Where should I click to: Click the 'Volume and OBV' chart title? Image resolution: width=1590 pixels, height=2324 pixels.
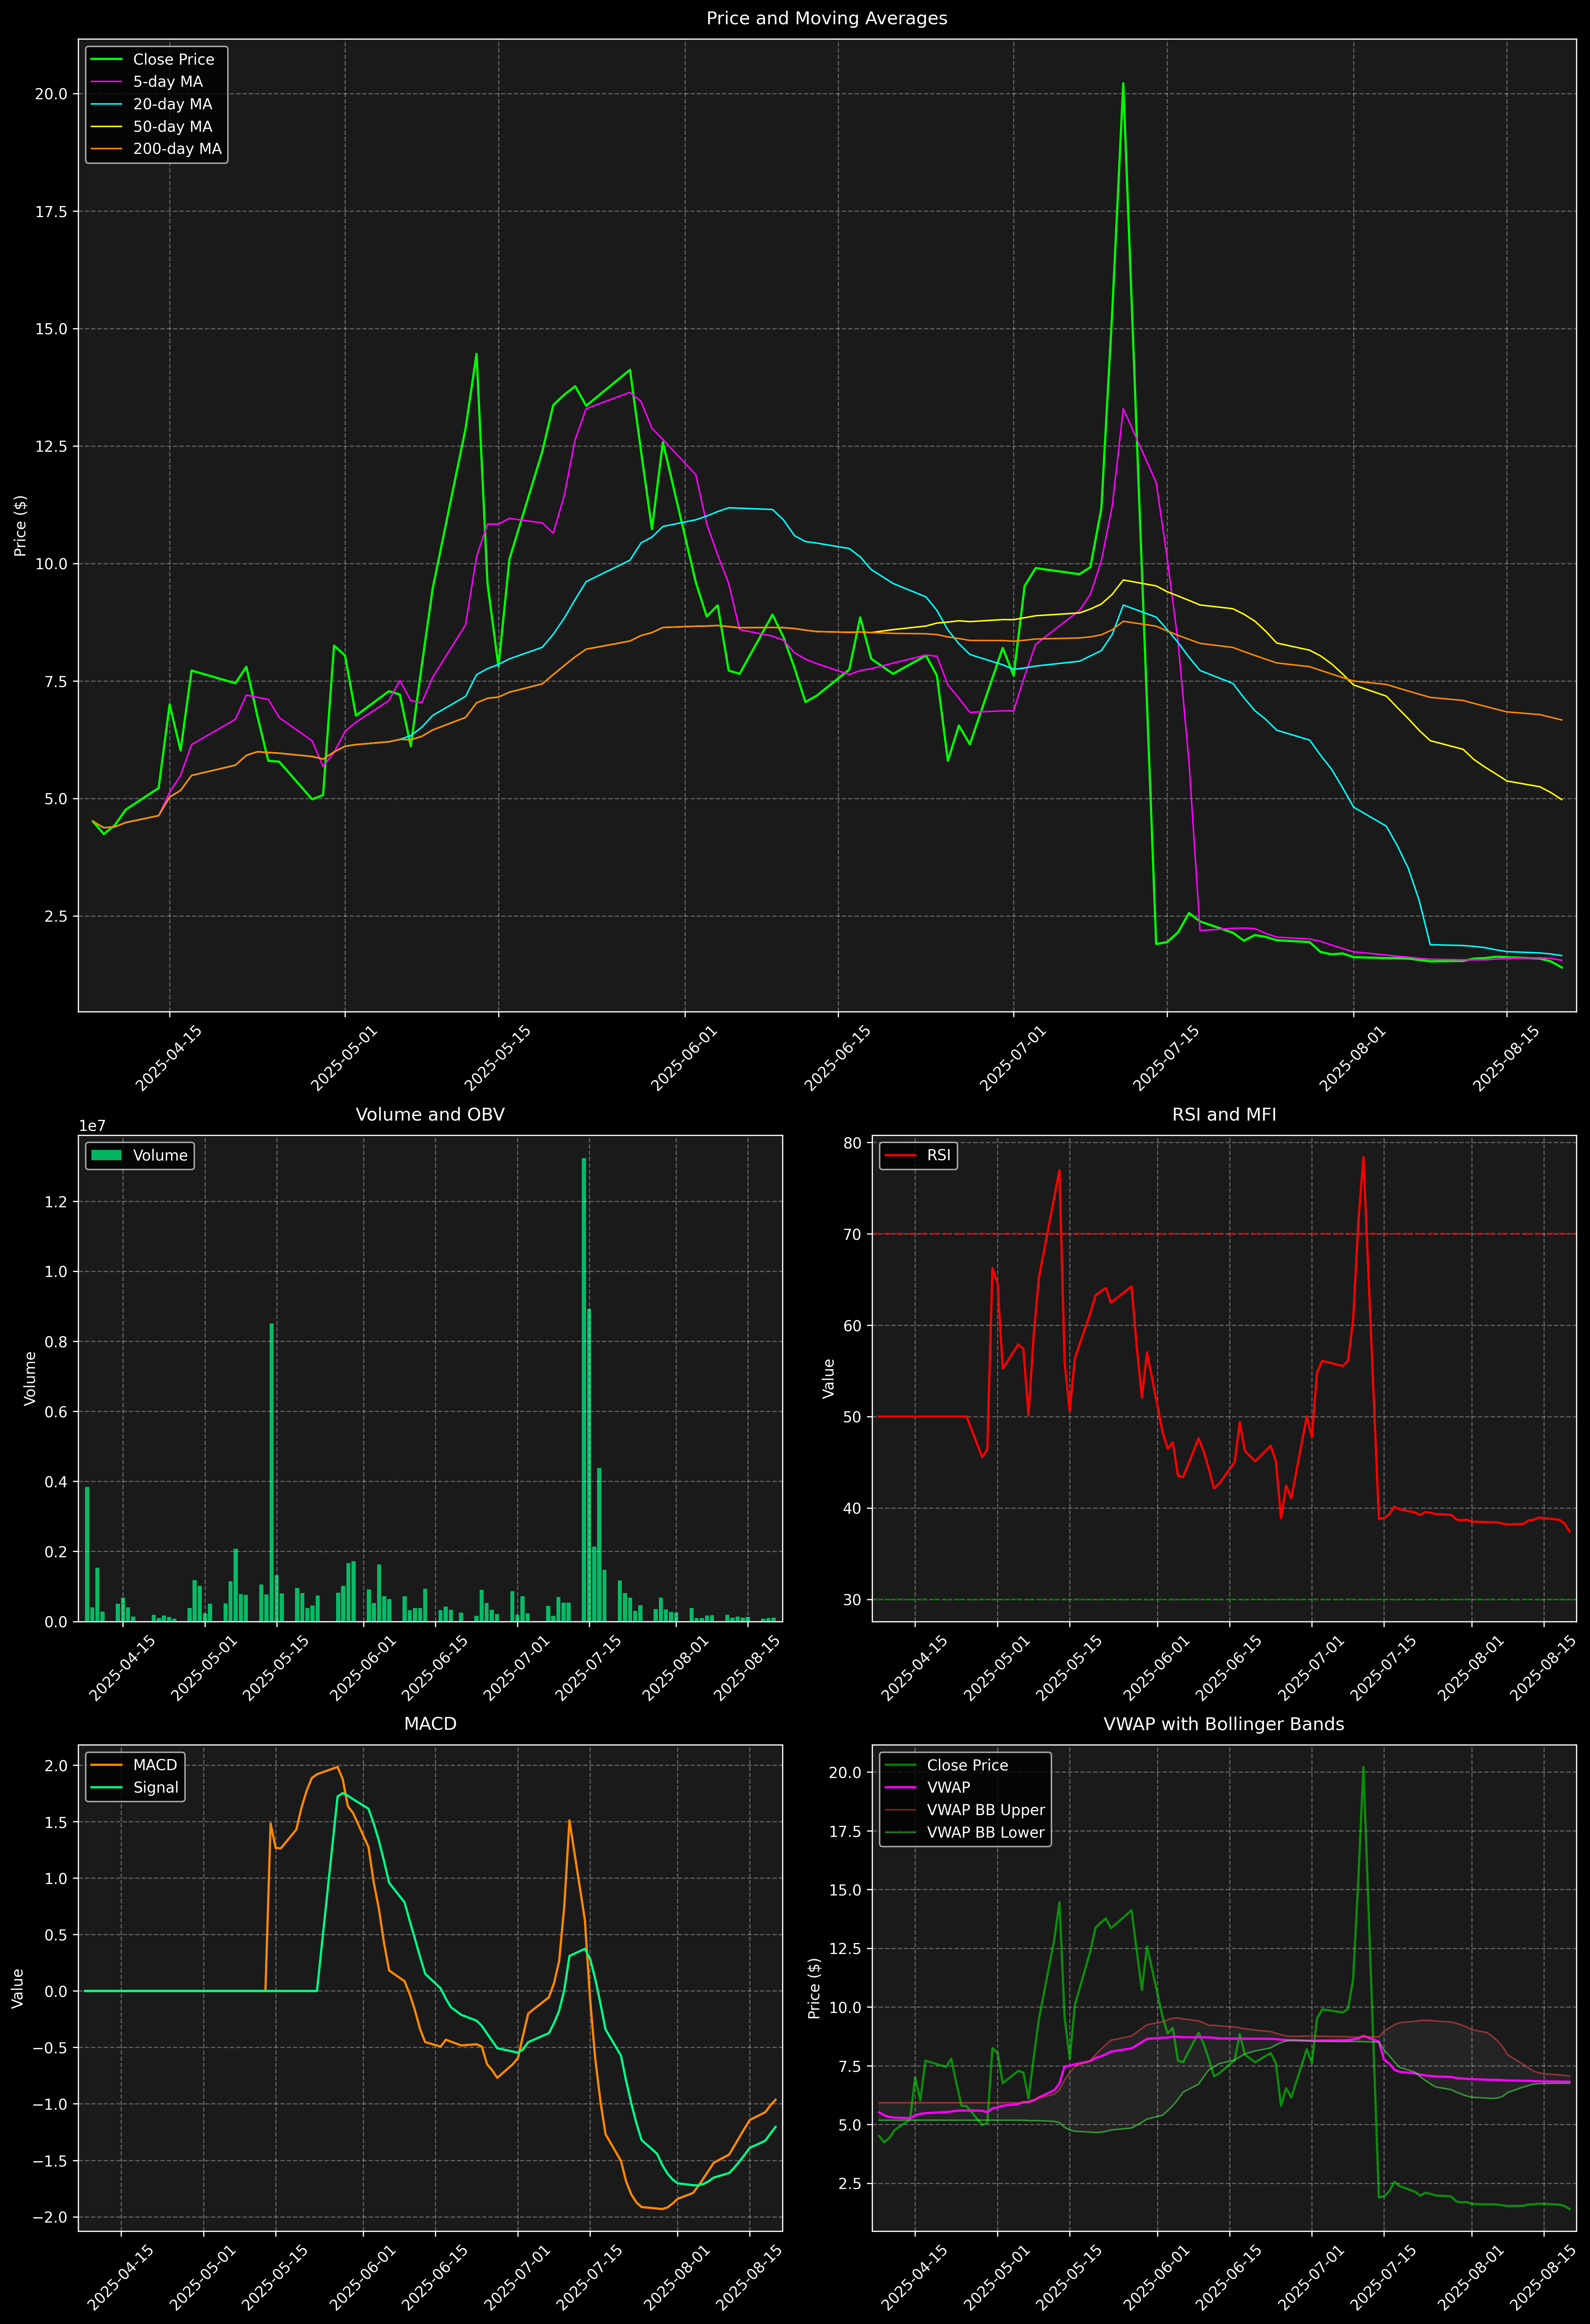(x=430, y=1114)
